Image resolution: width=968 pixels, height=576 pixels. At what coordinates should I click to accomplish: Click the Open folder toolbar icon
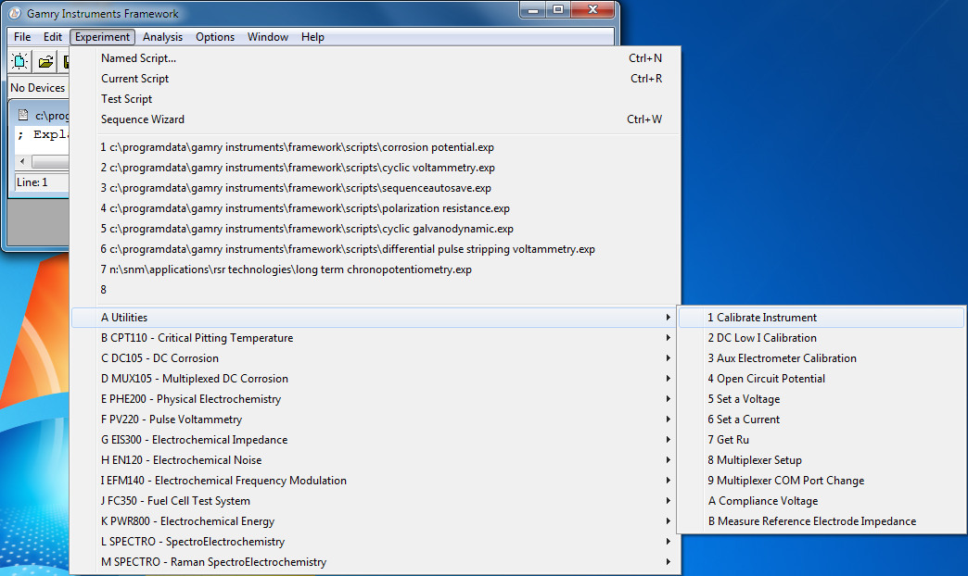pos(45,61)
